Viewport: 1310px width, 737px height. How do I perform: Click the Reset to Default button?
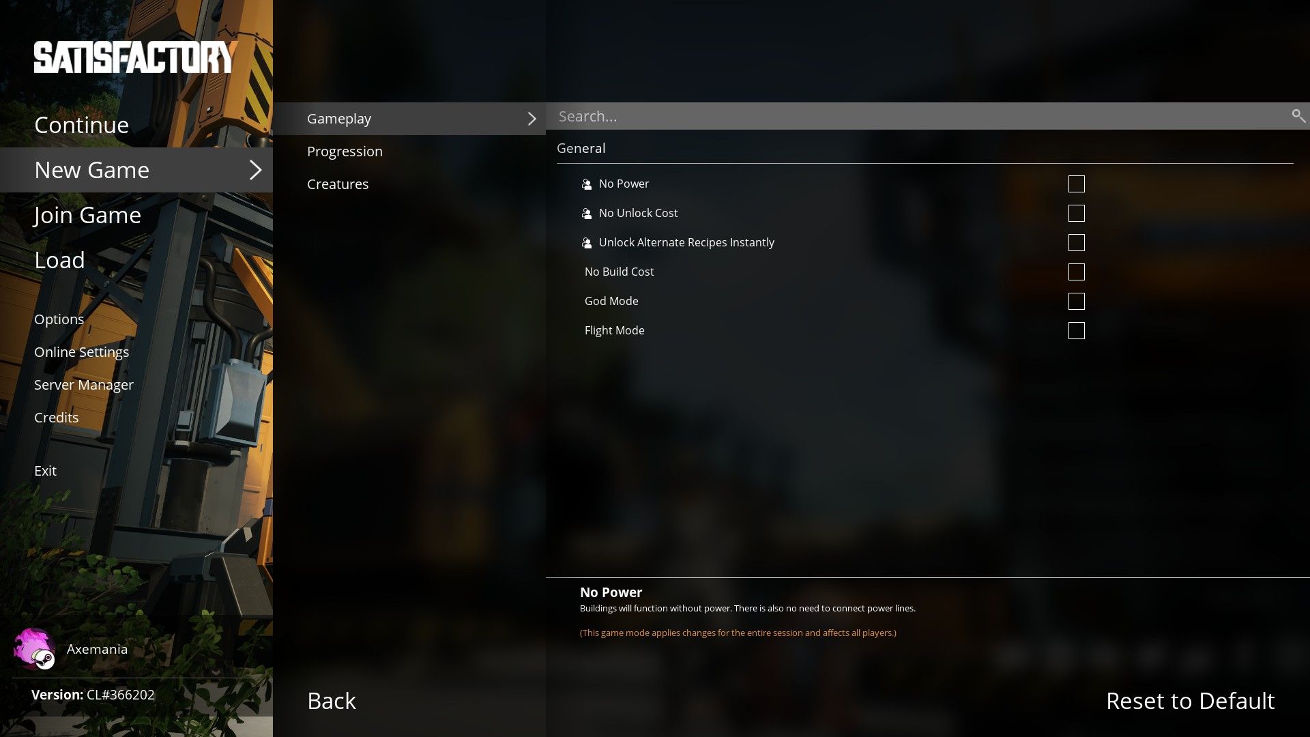coord(1189,700)
